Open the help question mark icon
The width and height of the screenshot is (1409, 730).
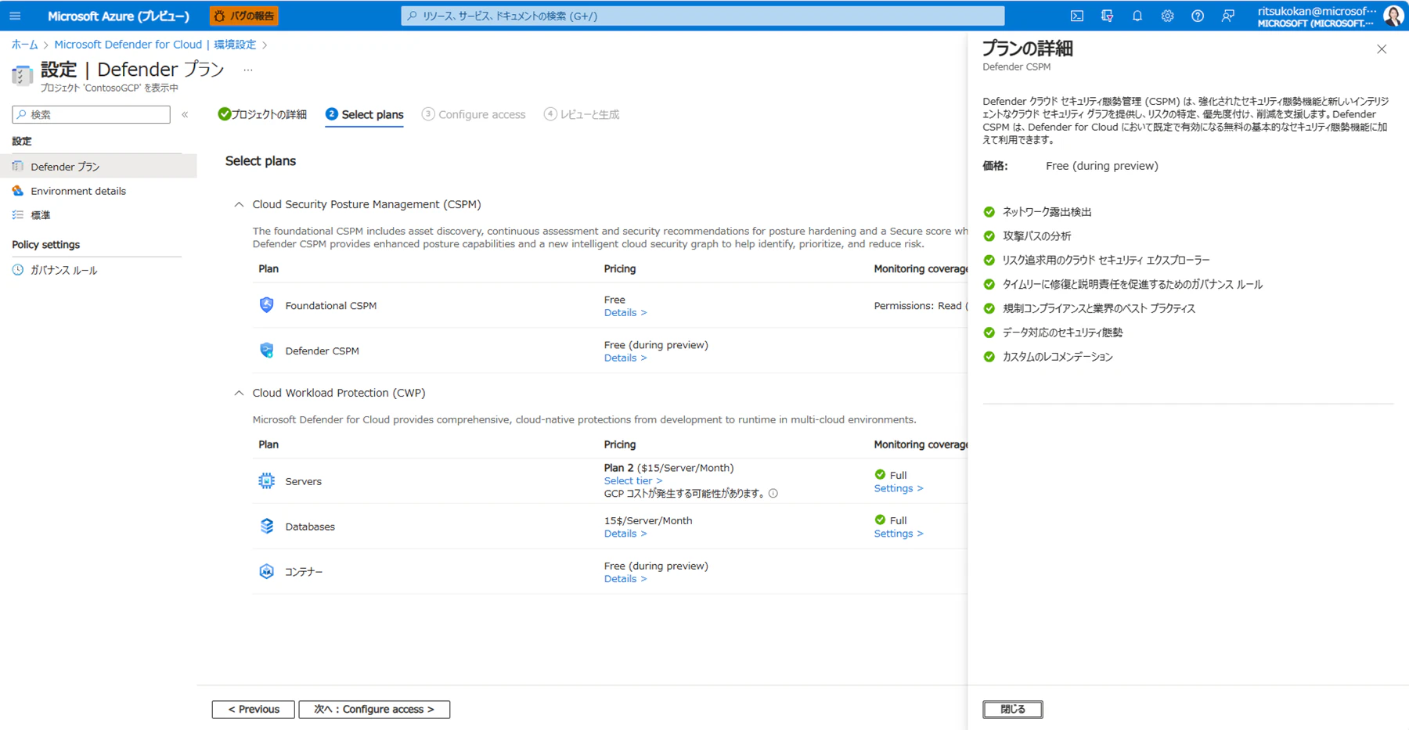point(1198,16)
